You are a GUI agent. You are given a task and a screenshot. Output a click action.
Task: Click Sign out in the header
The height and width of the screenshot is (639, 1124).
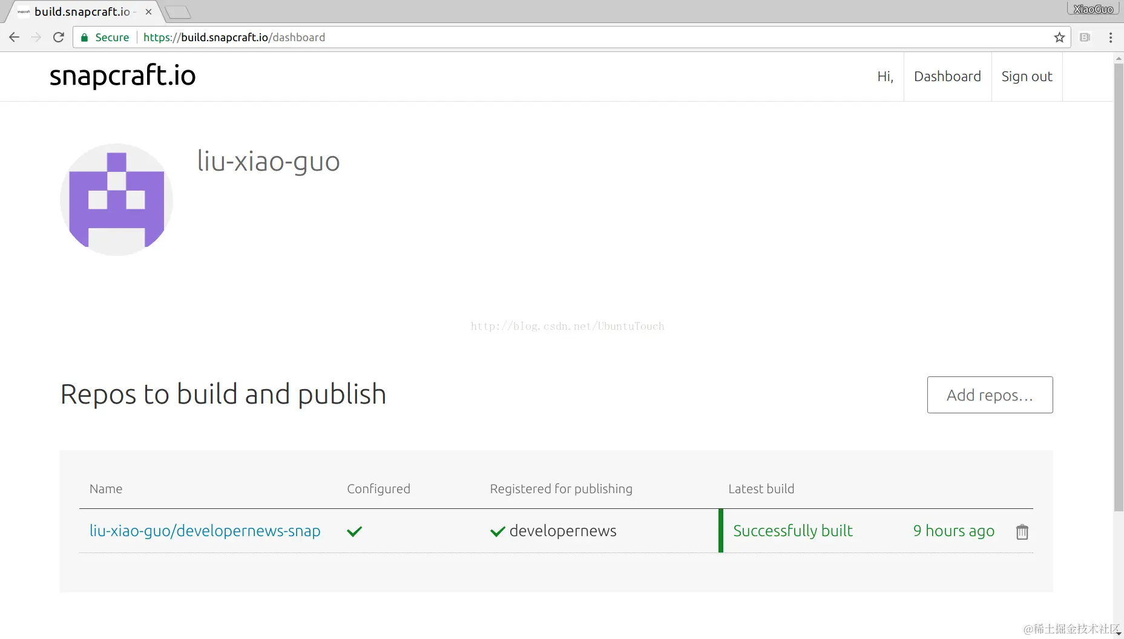tap(1027, 76)
